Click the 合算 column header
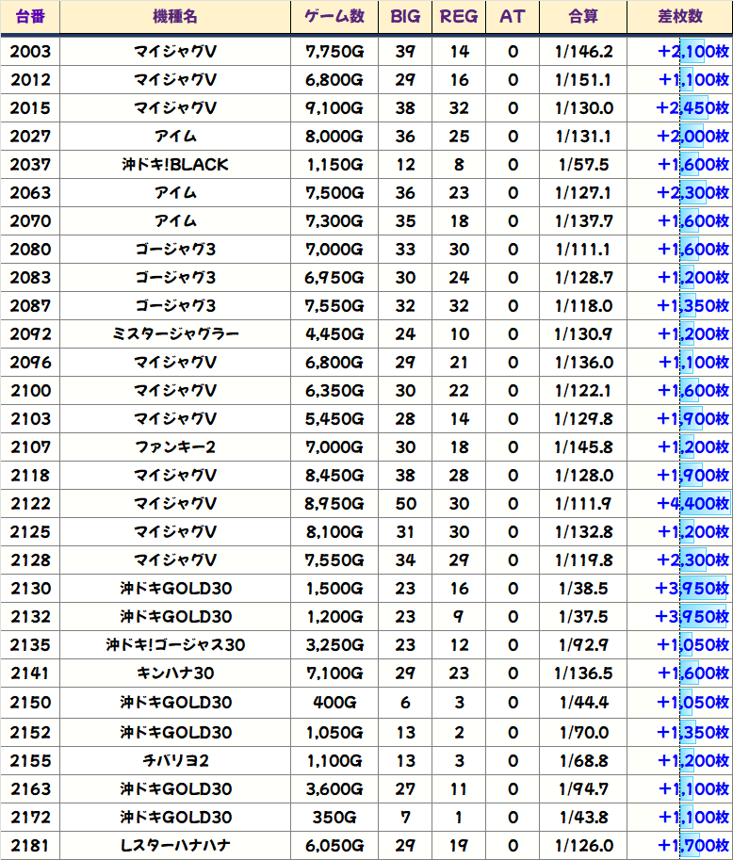This screenshot has width=733, height=860. click(x=583, y=17)
